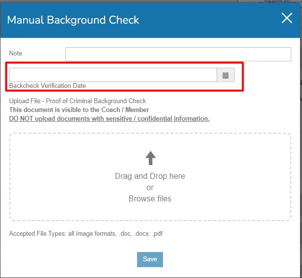Click the 'Drag and Drop here' text
The height and width of the screenshot is (278, 302).
tap(150, 176)
